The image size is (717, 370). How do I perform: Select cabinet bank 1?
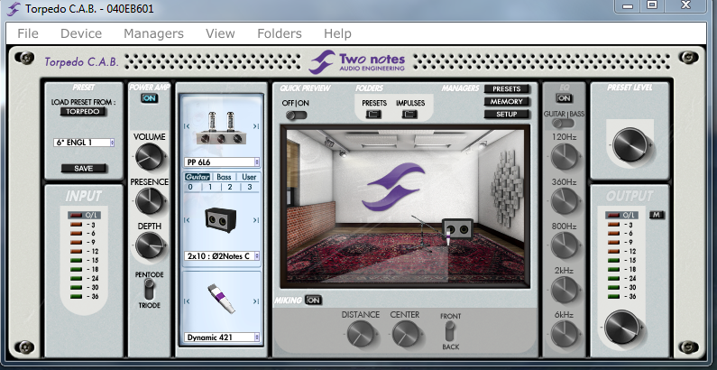click(210, 187)
